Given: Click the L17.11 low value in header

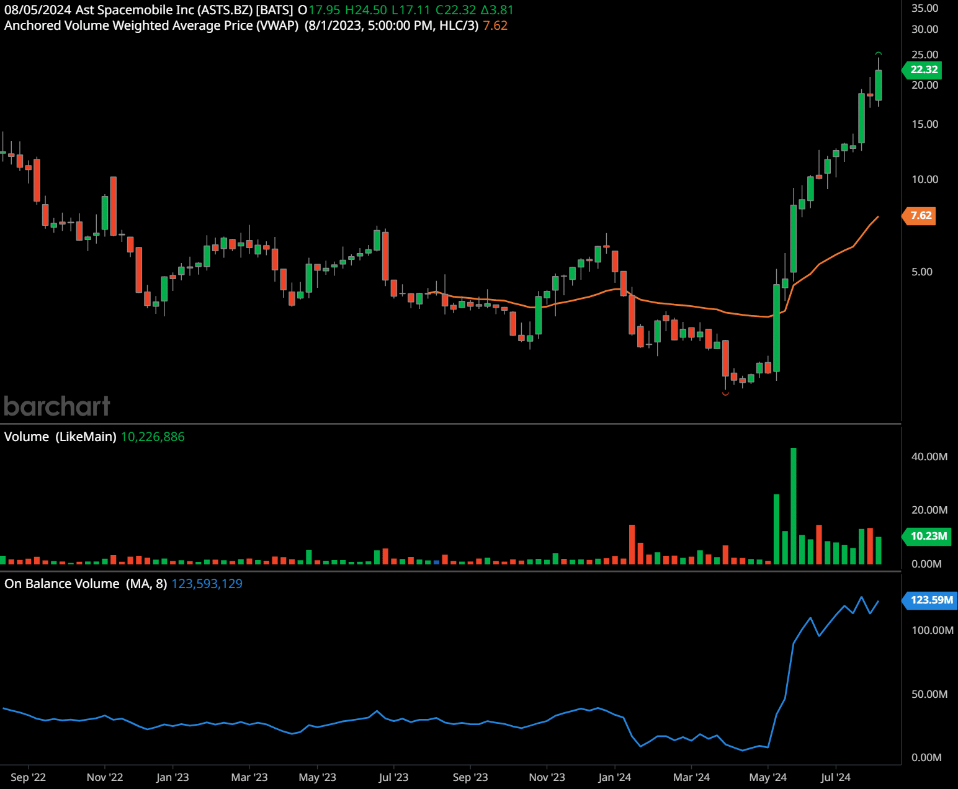Looking at the screenshot, I should click(411, 10).
